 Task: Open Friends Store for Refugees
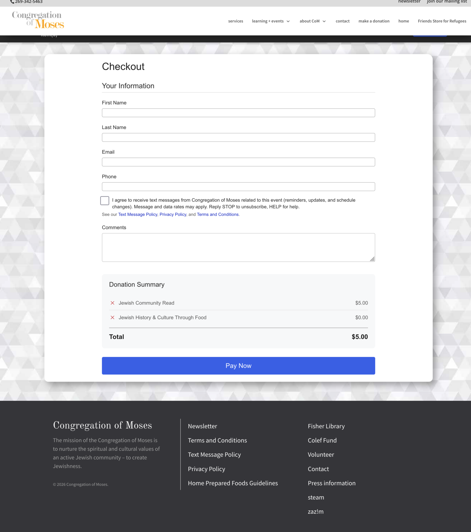coord(442,21)
